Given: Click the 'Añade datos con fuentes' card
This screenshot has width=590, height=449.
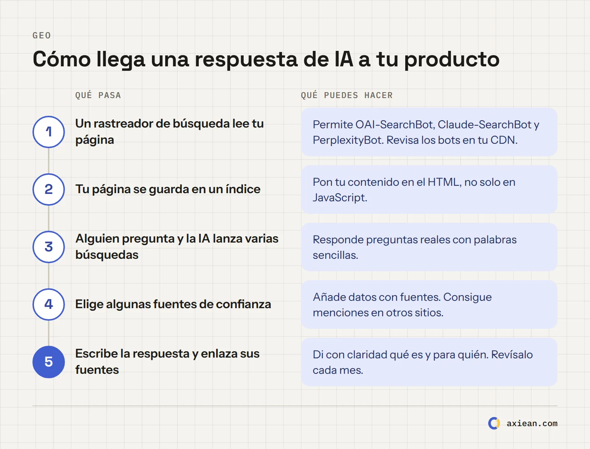Looking at the screenshot, I should click(429, 304).
